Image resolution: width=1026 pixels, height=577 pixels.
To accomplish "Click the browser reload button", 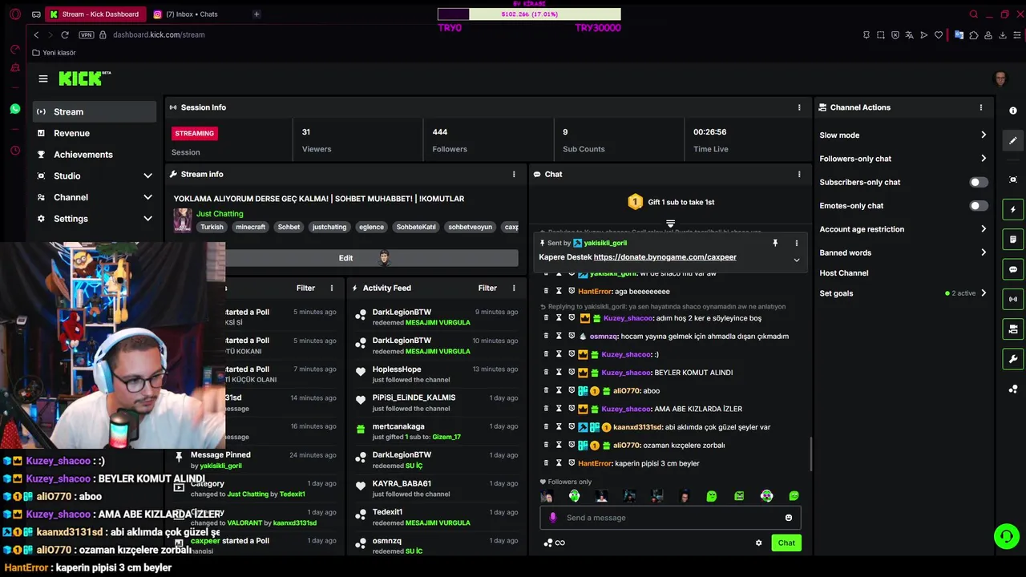I will 65,34.
